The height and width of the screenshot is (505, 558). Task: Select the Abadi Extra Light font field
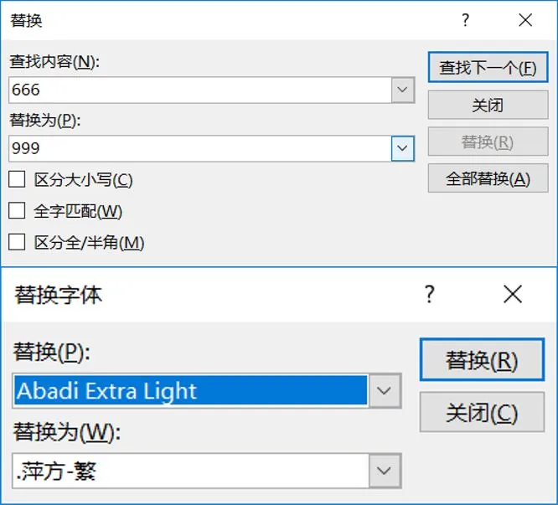click(x=190, y=390)
